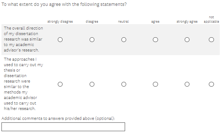The image size is (222, 133).
Task: Select not applicable for overall direction statement
Action: point(211,39)
